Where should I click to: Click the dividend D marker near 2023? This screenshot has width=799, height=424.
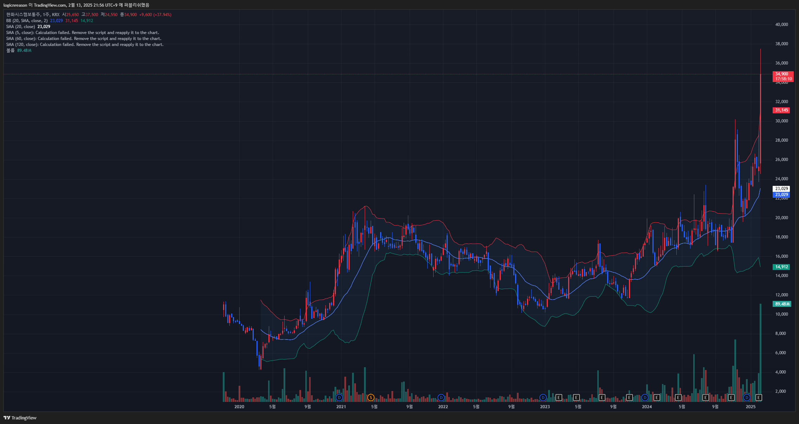pyautogui.click(x=543, y=397)
